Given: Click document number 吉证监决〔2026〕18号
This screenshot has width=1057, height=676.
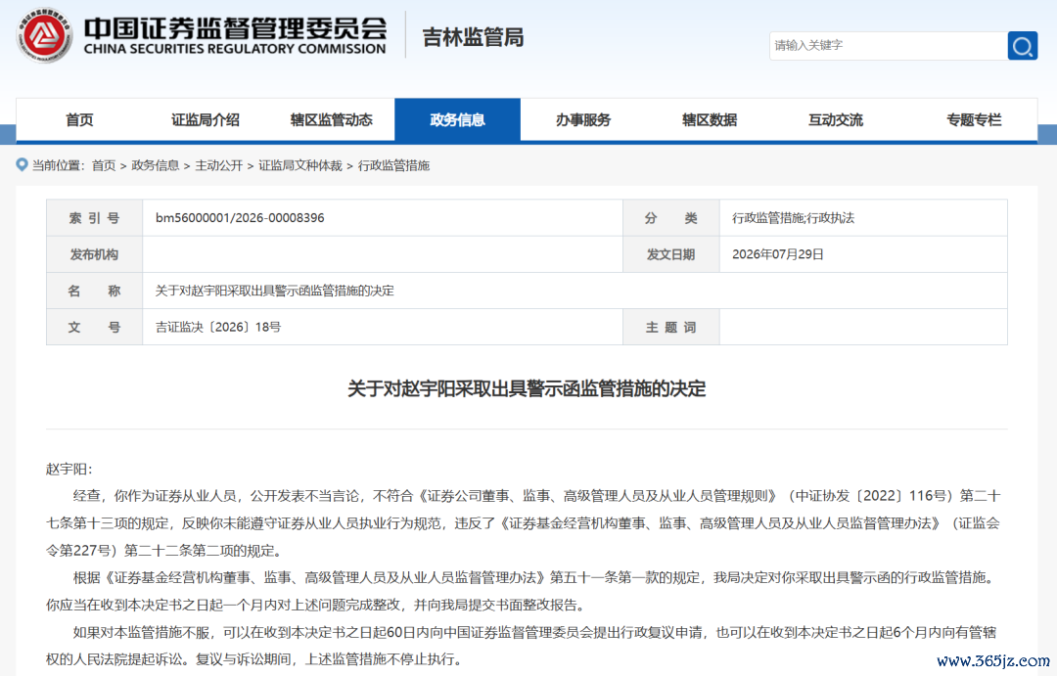Looking at the screenshot, I should [217, 328].
